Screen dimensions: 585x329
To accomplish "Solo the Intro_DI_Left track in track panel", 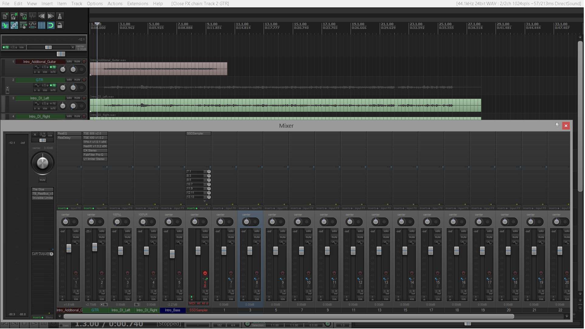I will [69, 98].
